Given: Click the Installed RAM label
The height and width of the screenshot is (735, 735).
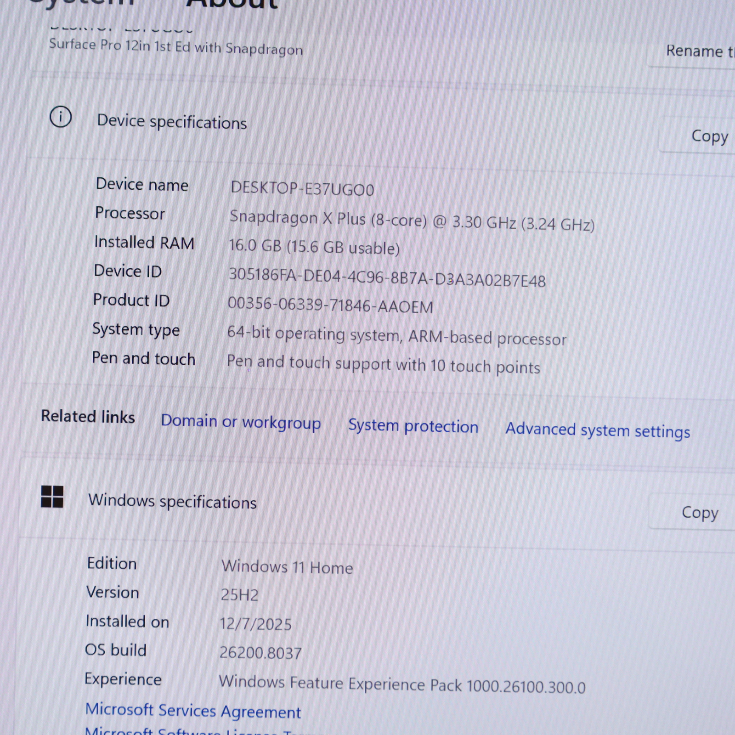Looking at the screenshot, I should (x=144, y=242).
